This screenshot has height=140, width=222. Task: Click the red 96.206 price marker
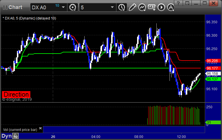pyautogui.click(x=213, y=61)
